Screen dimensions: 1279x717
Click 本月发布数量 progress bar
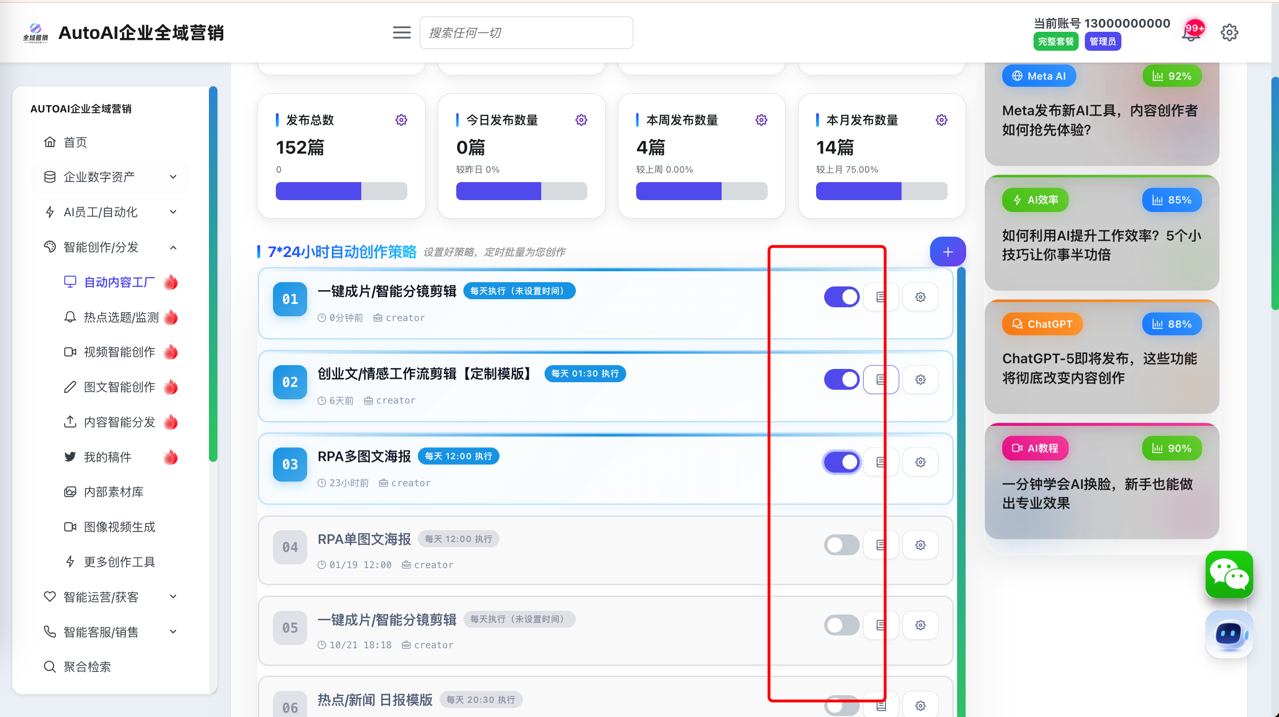click(881, 192)
